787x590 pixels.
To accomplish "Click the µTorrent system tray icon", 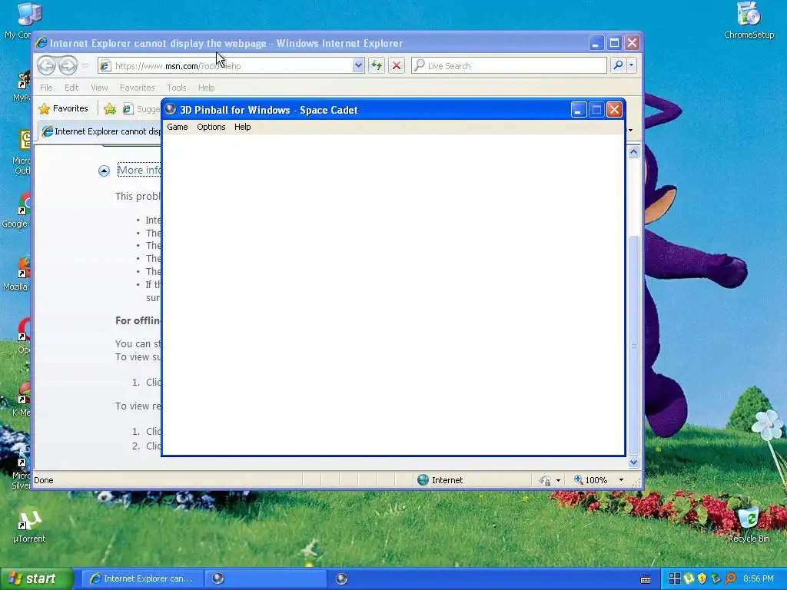I will pos(689,579).
